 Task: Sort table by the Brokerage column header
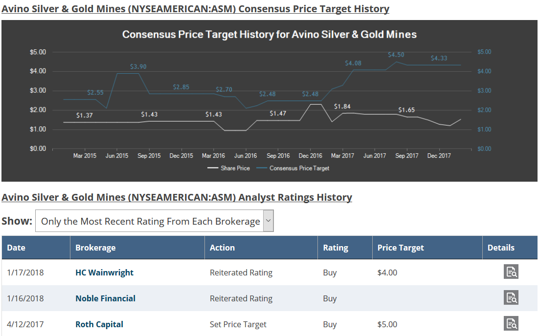pos(95,248)
